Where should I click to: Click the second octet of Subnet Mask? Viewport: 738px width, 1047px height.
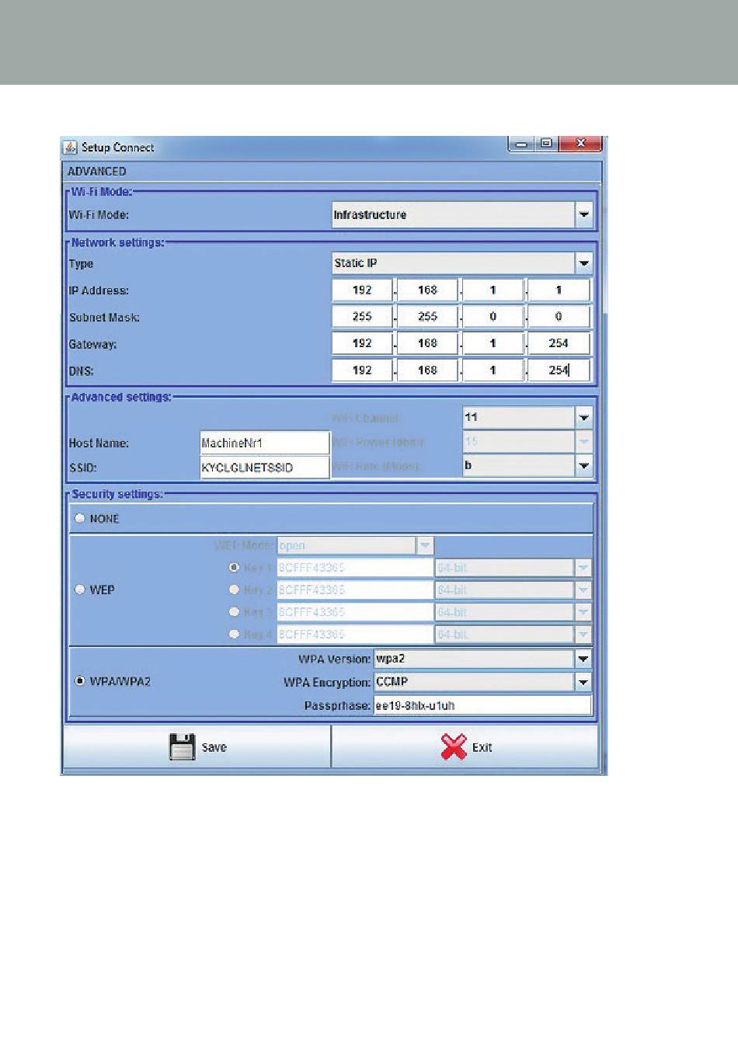(427, 316)
